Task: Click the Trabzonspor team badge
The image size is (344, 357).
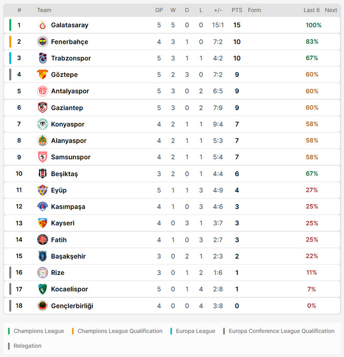Action: (42, 58)
